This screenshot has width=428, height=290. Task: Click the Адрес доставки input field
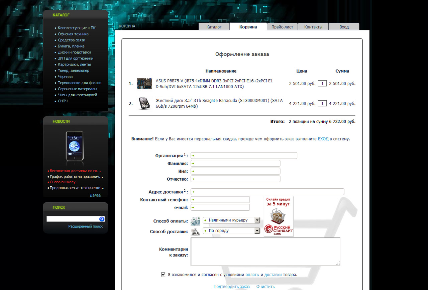267,192
